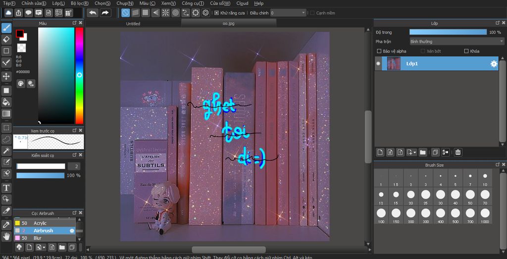
Task: Enable the radial snap guide
Action: click(x=165, y=12)
